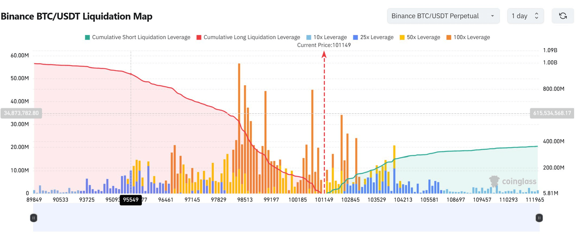Click the 100x Leverage orange legend icon
This screenshot has width=576, height=234.
coord(449,37)
